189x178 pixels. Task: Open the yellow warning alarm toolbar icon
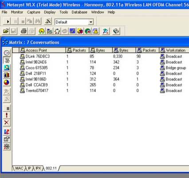(x=95, y=31)
